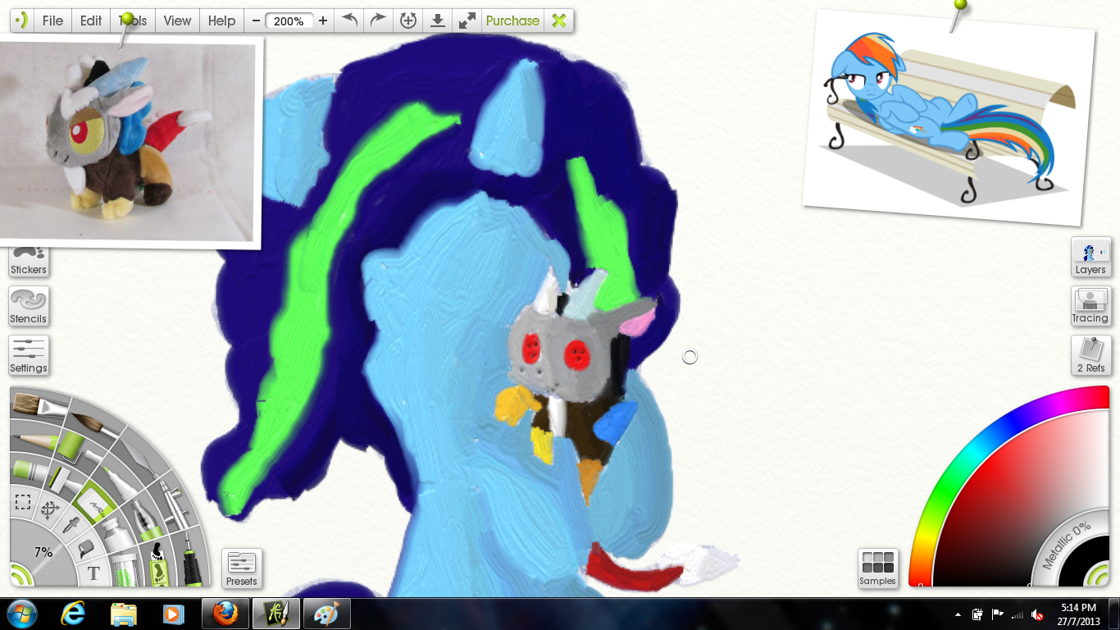Open the Tools menu
This screenshot has width=1120, height=630.
(x=133, y=21)
